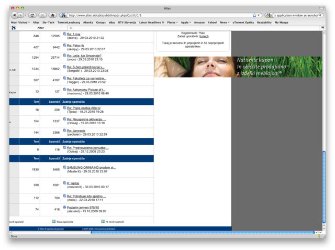Click the vertical scrollbar thumb
335x250 pixels.
tap(324, 187)
